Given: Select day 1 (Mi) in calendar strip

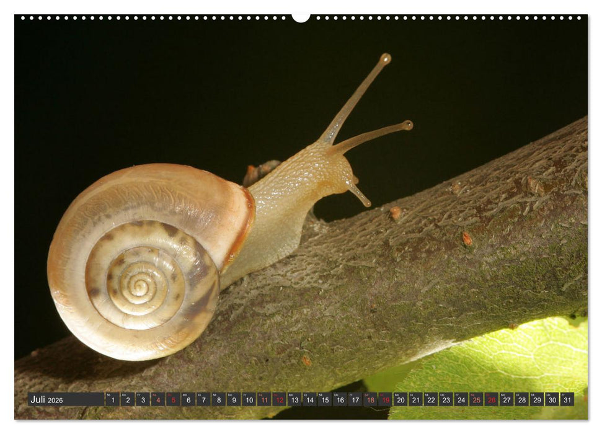Looking at the screenshot, I should coord(112,399).
